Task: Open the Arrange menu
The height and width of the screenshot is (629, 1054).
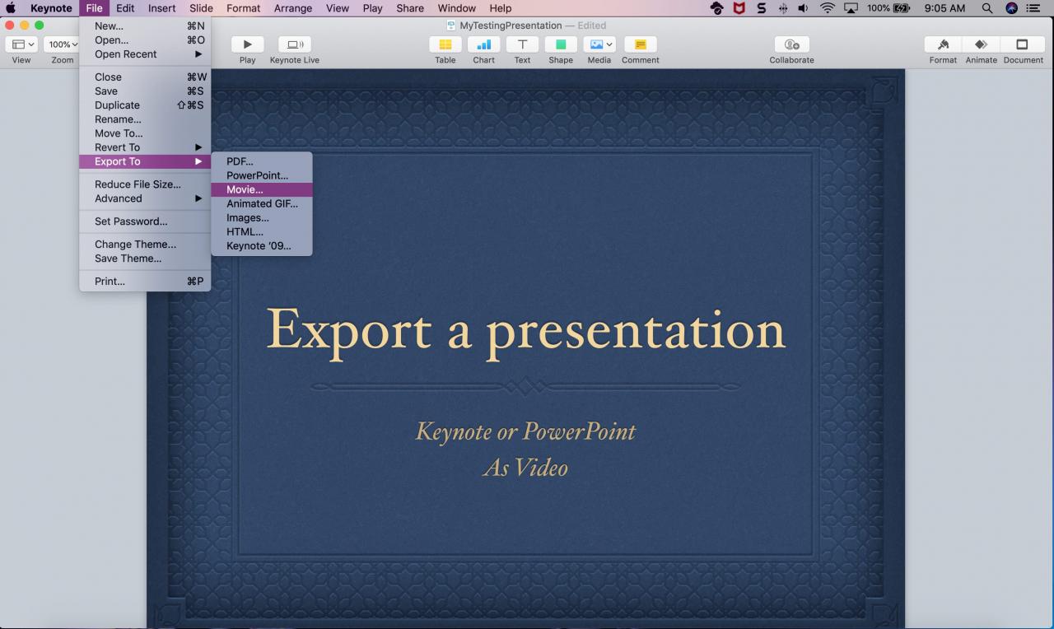Action: coord(293,8)
